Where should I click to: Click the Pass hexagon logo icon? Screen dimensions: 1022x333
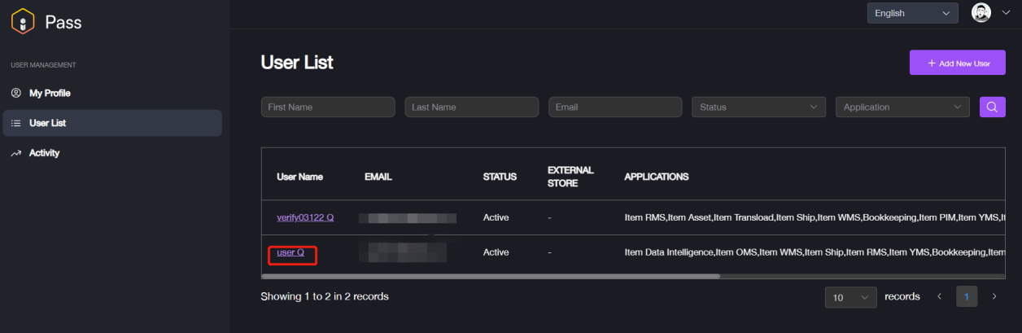[x=23, y=22]
